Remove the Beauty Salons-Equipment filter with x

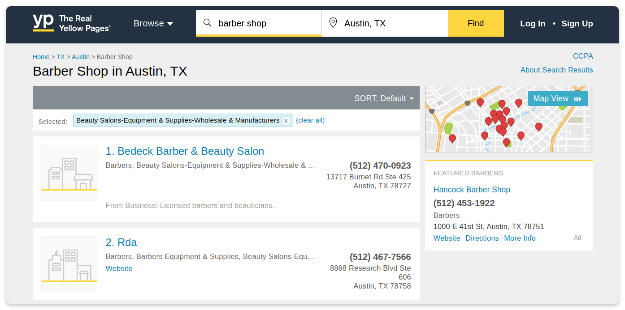click(x=286, y=120)
